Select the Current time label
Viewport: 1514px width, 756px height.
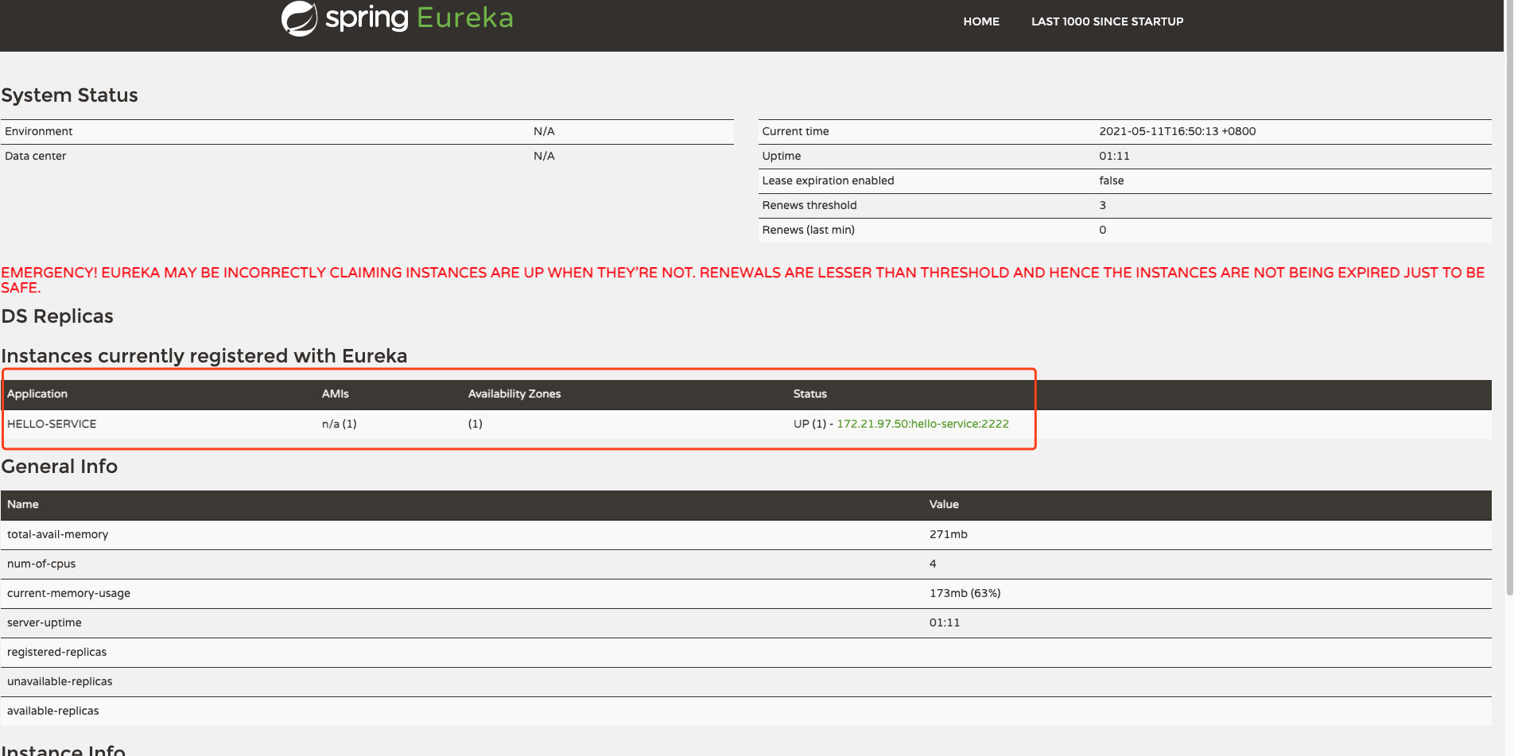[795, 131]
